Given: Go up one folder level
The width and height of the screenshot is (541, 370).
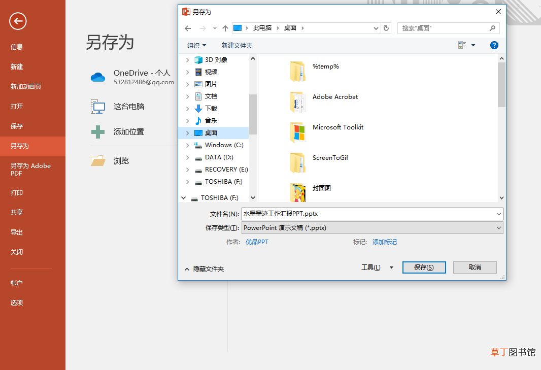Looking at the screenshot, I should coord(225,28).
